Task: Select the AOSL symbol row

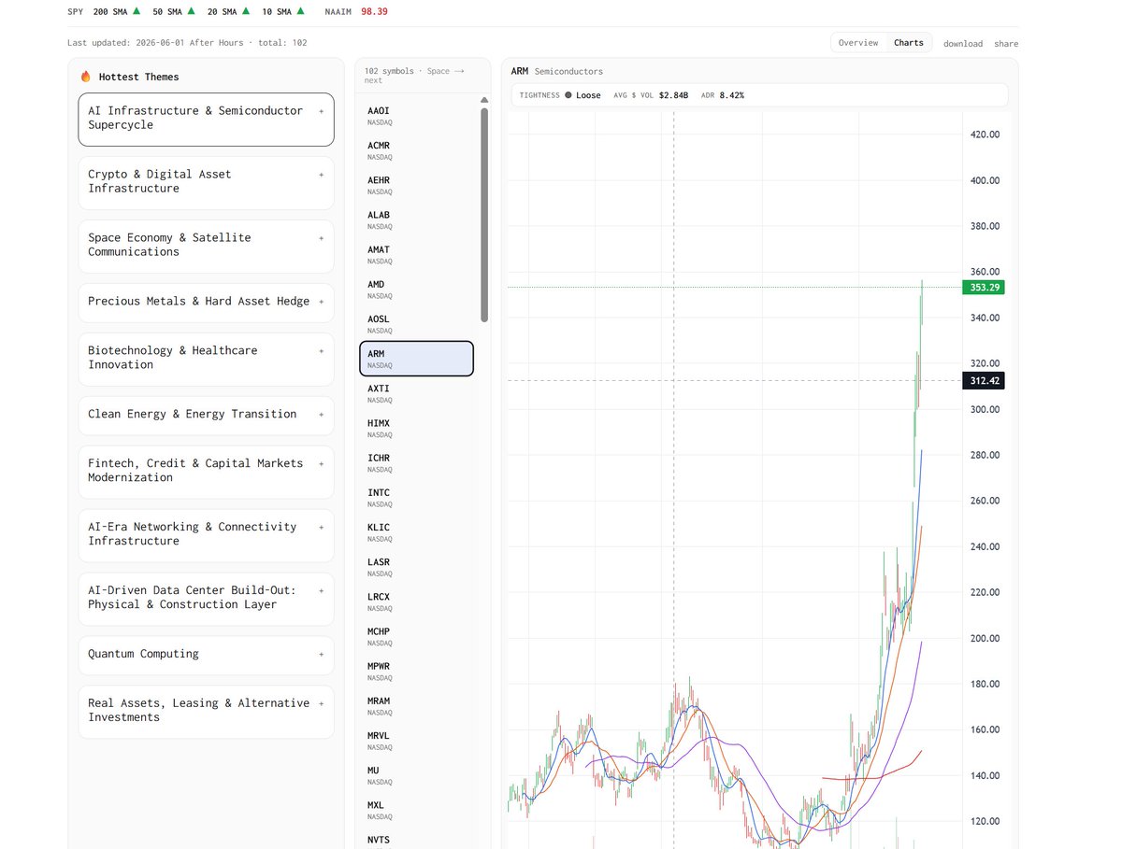Action: [417, 324]
